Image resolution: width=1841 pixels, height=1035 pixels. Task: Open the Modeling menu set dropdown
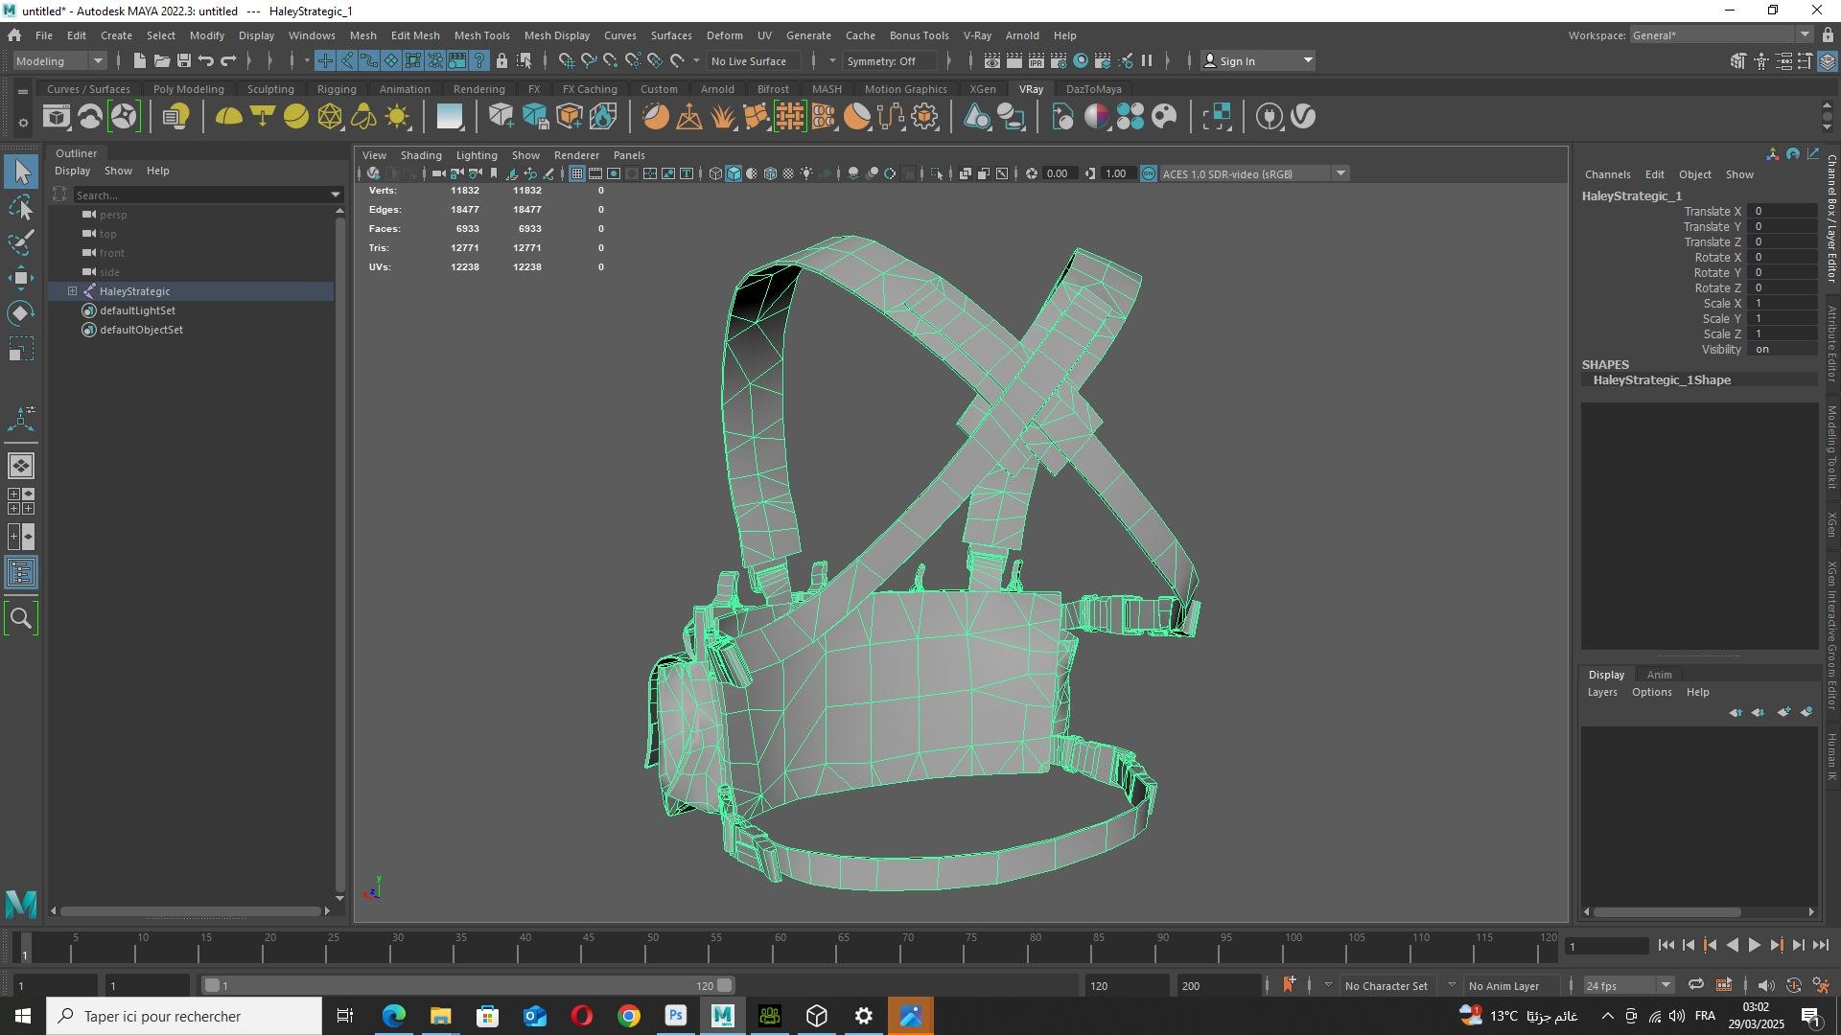[x=59, y=60]
